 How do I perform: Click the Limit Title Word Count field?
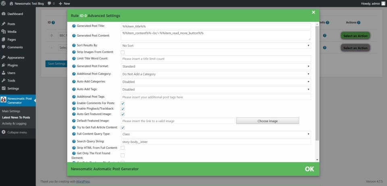click(216, 59)
